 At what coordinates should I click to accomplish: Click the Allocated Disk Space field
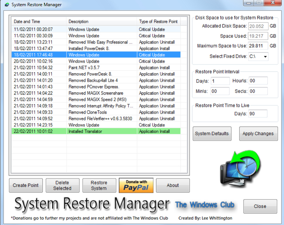[x=258, y=26]
